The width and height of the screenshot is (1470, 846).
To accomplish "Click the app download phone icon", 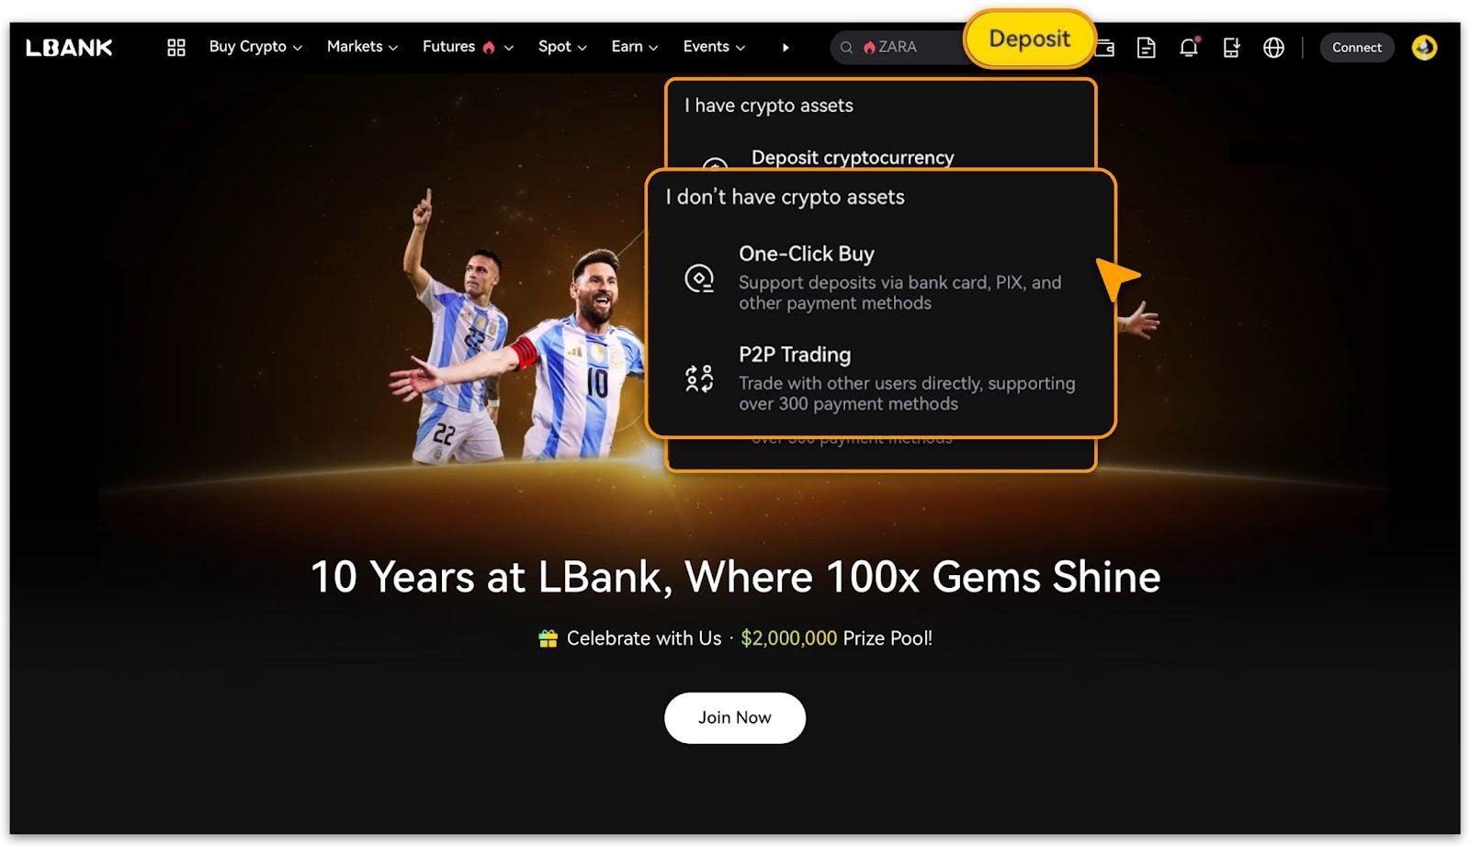I will tap(1231, 48).
